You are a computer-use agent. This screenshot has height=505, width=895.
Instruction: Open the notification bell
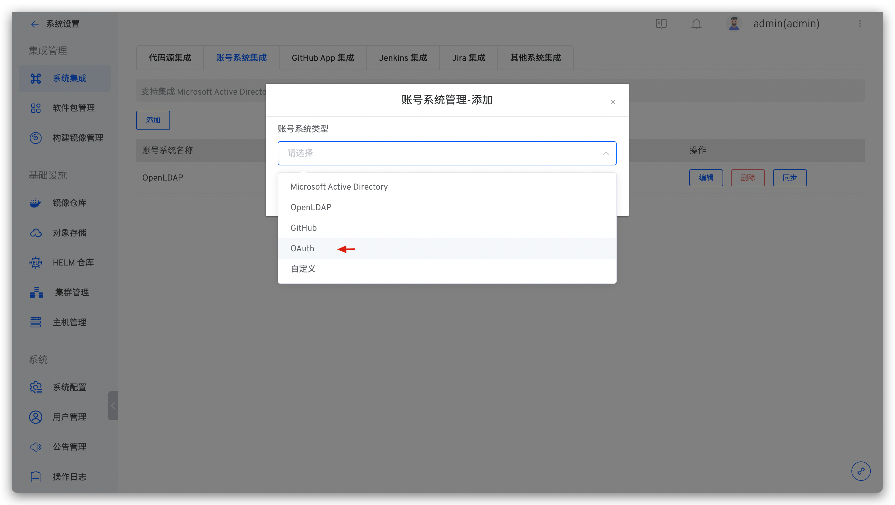click(696, 24)
